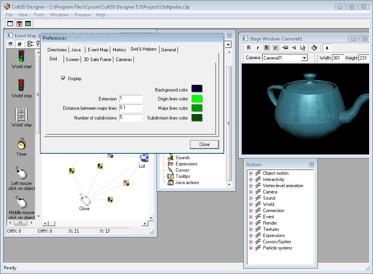The width and height of the screenshot is (373, 274).
Task: Click the Left mouse click on object icon
Action: tap(21, 173)
